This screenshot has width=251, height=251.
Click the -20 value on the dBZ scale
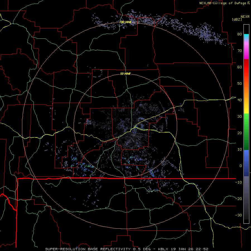(x=238, y=199)
